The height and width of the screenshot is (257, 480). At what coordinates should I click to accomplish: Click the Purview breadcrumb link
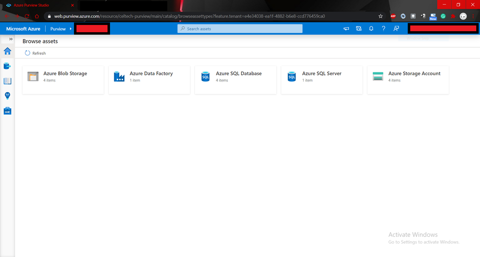click(x=58, y=29)
